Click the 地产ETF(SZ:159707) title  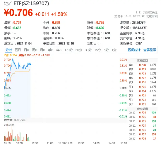pyautogui.click(x=26, y=4)
